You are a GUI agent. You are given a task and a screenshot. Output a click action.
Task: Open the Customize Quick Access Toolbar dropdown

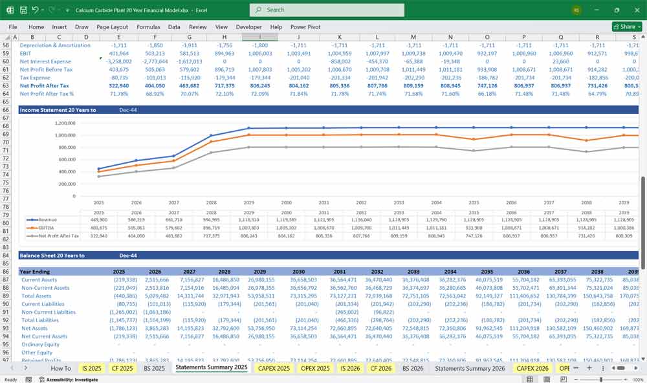[67, 10]
